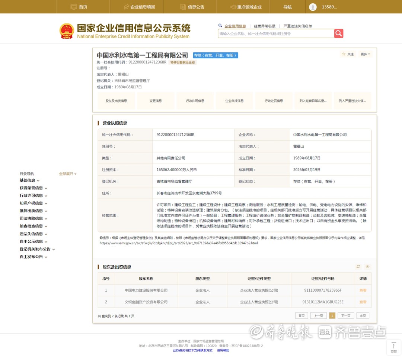Expand 自主公示信息 in directory navigation

[x=33, y=241]
